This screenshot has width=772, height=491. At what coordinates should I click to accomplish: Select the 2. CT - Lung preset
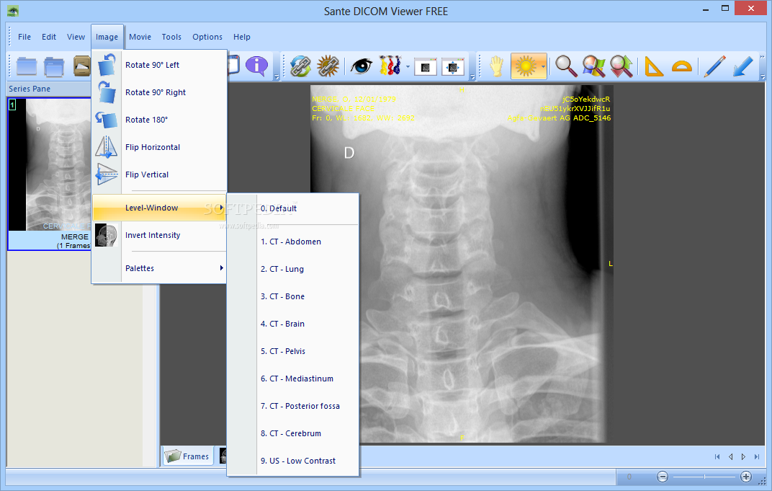[293, 269]
